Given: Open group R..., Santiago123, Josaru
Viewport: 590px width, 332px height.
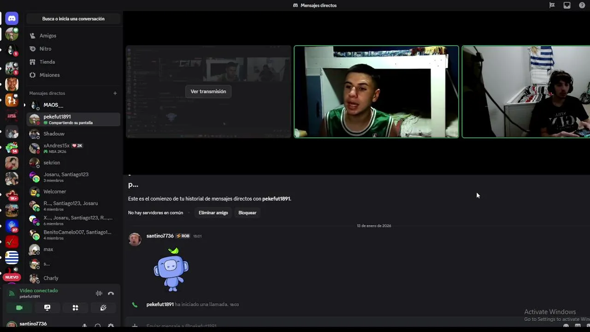Looking at the screenshot, I should [73, 206].
